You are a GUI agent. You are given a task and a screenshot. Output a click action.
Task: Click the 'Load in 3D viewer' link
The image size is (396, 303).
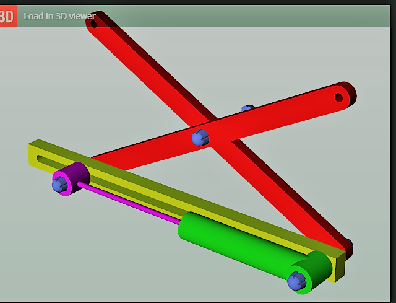click(x=59, y=16)
